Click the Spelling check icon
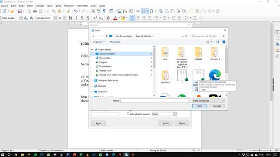Viewport: 280px width, 157px height. [98, 11]
